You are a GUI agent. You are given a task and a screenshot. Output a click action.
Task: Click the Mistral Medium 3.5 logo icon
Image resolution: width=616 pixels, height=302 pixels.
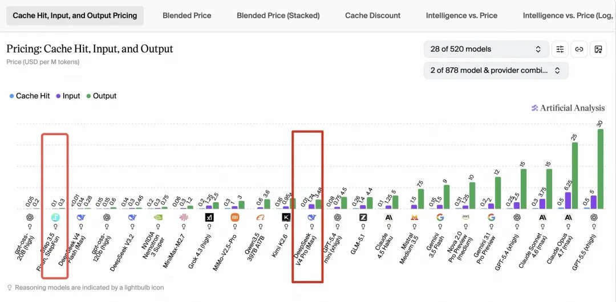414,217
